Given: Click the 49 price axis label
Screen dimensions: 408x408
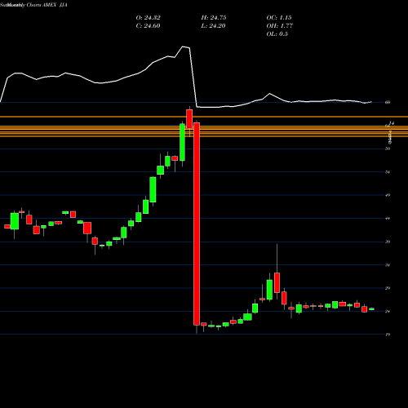Looking at the screenshot, I should click(x=388, y=195).
